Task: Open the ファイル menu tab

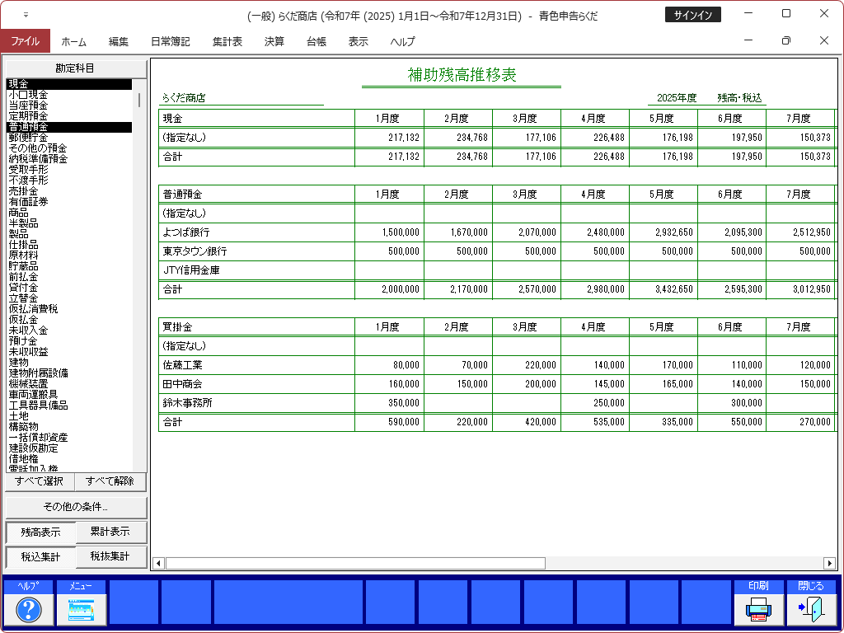Action: (25, 41)
